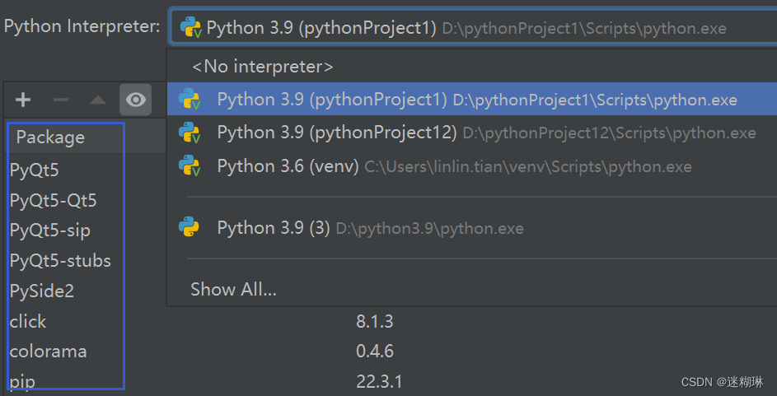Screen dimensions: 777x396
Task: Select the PyQt5-stubs package row
Action: point(60,261)
